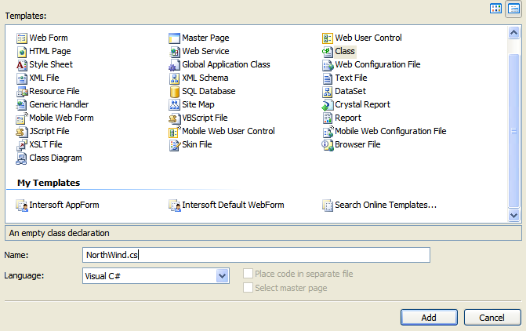The height and width of the screenshot is (331, 526).
Task: Select the Web Form template icon
Action: point(22,38)
